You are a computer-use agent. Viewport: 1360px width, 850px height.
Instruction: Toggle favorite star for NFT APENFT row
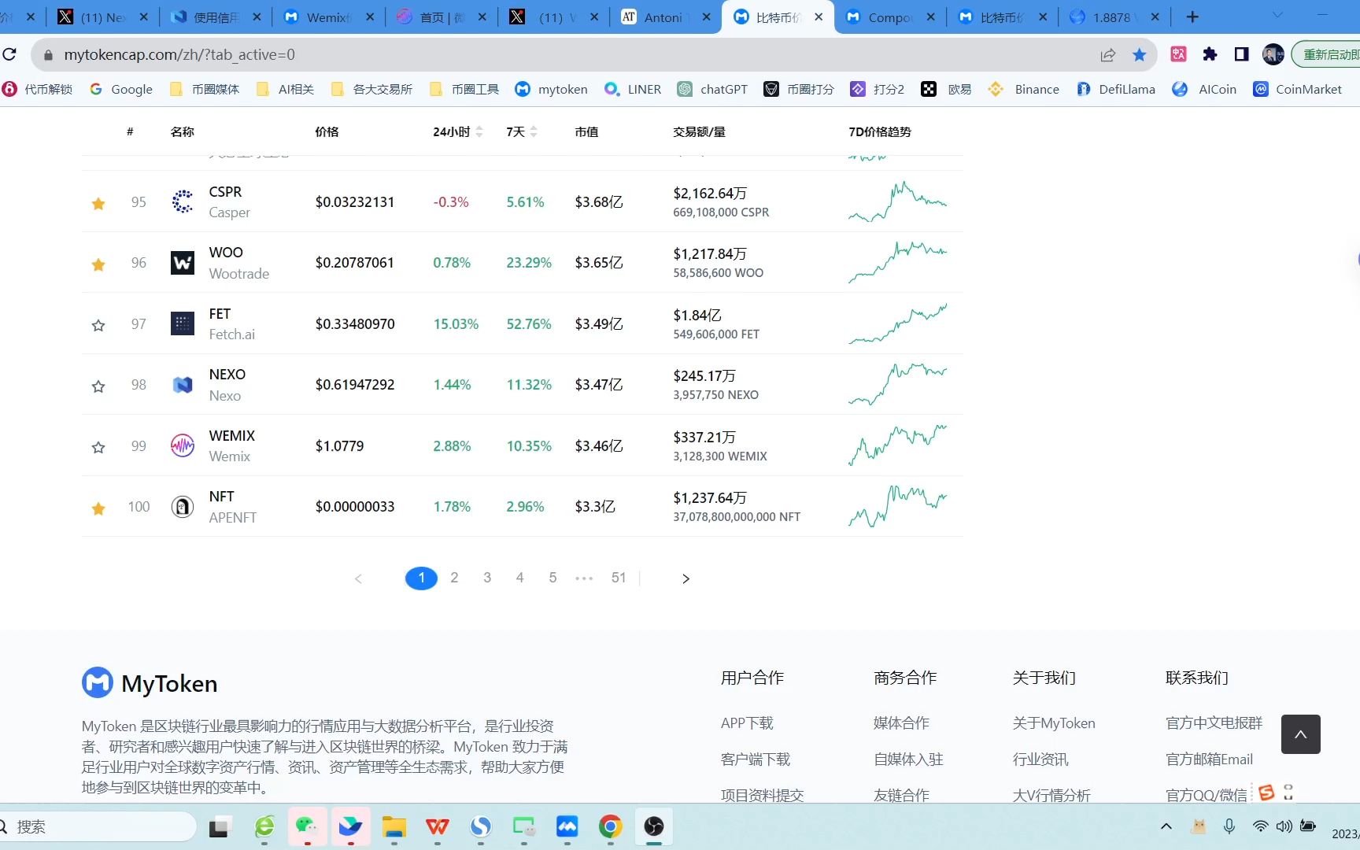98,508
